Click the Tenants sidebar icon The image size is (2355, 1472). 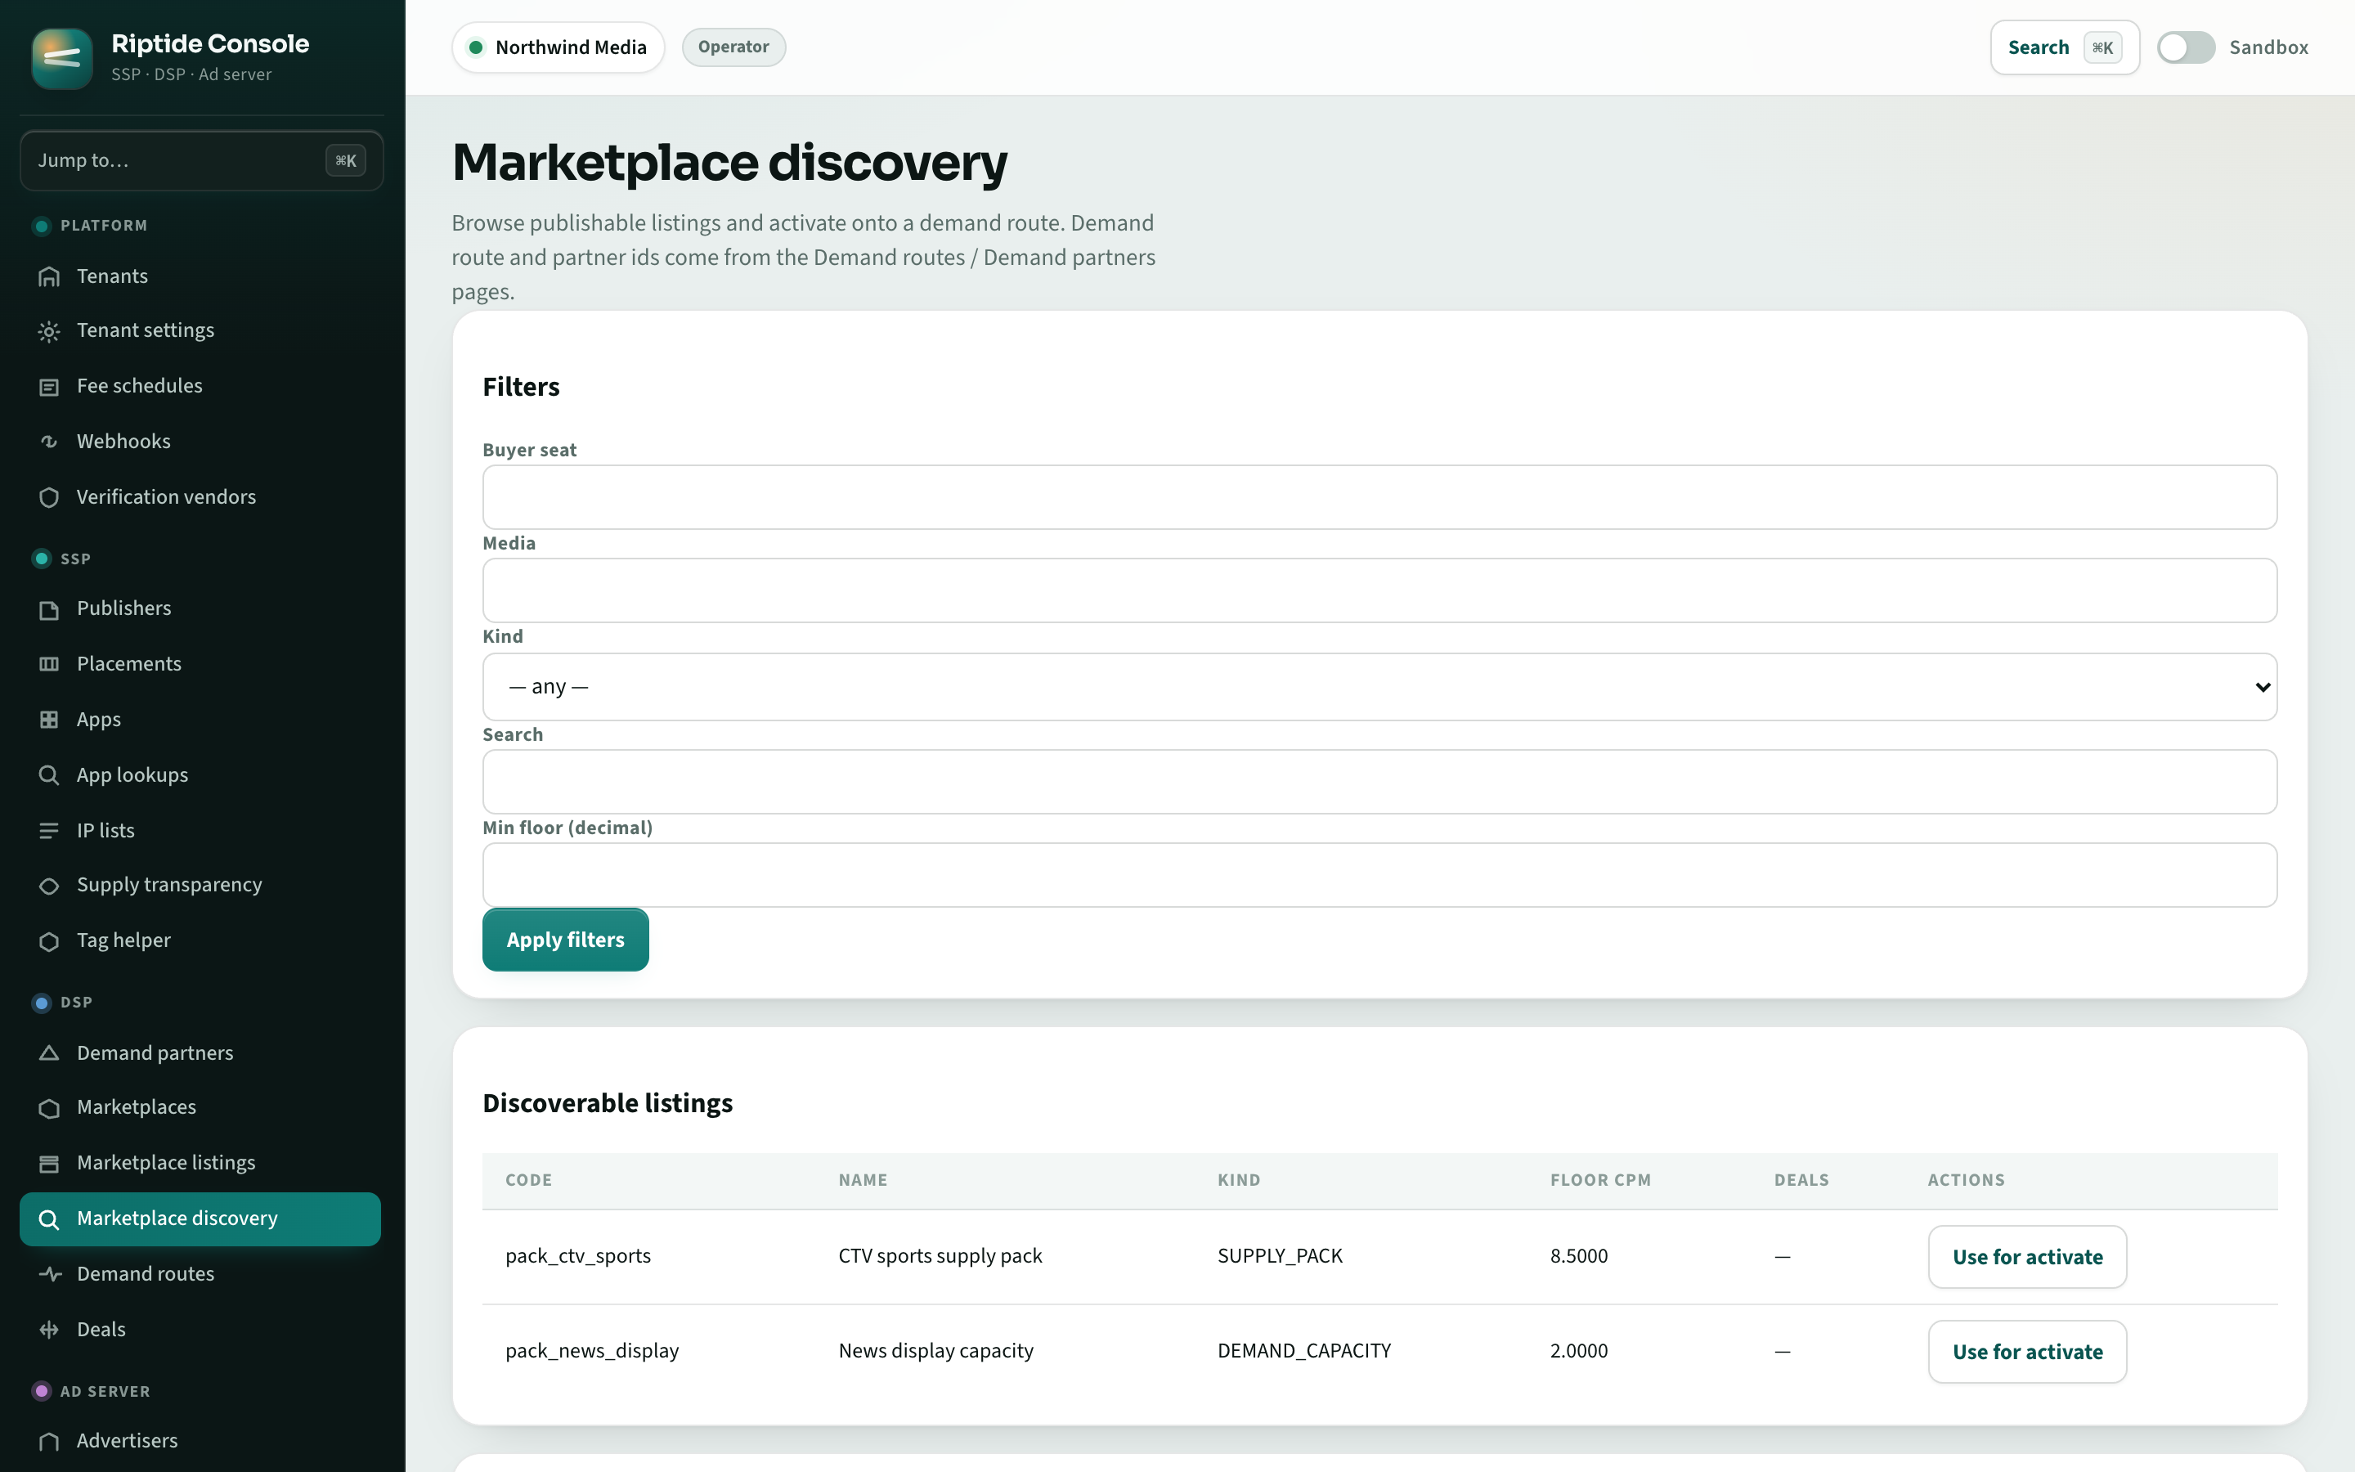click(x=49, y=276)
